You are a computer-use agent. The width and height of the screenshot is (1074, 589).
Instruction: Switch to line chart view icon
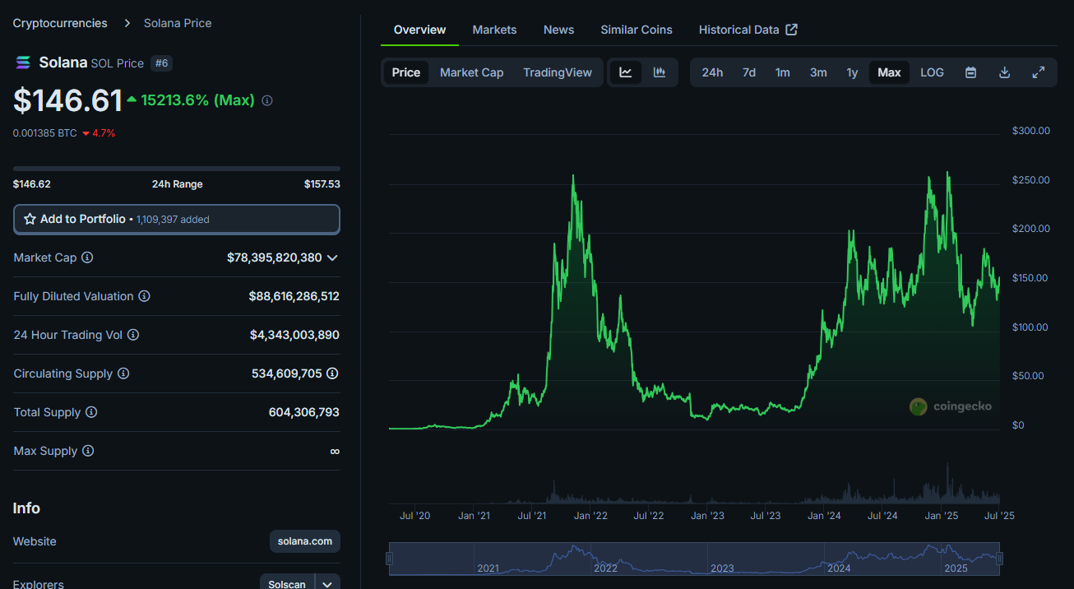pos(626,72)
